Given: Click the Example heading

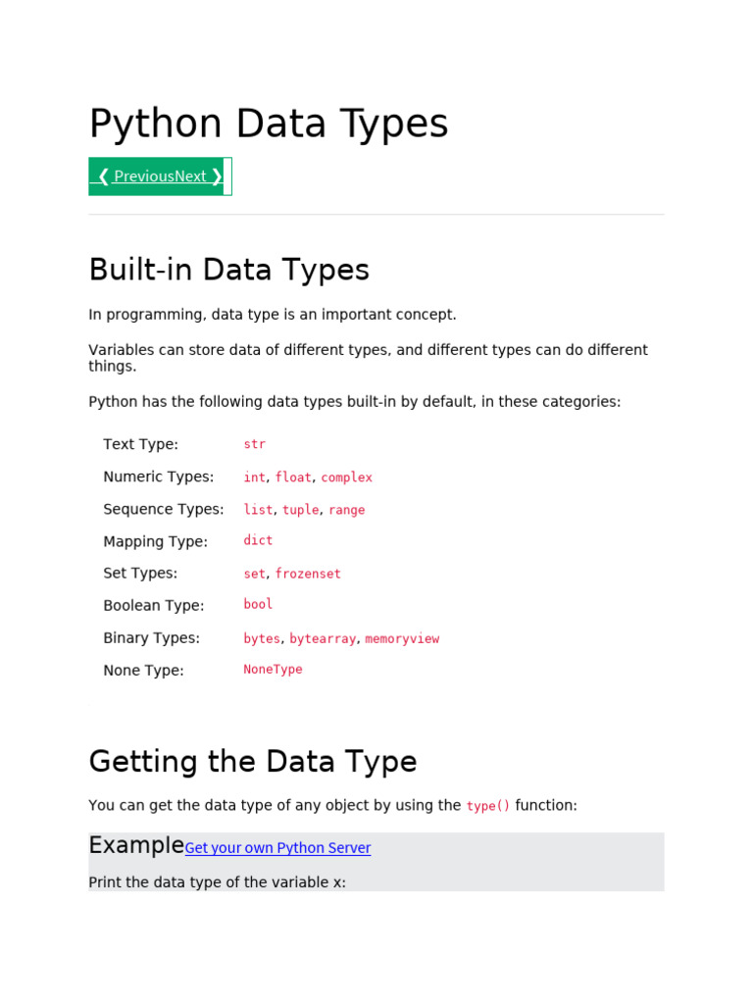Looking at the screenshot, I should point(136,845).
